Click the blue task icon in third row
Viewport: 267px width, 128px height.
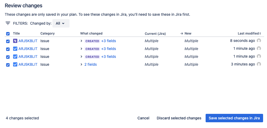15,57
